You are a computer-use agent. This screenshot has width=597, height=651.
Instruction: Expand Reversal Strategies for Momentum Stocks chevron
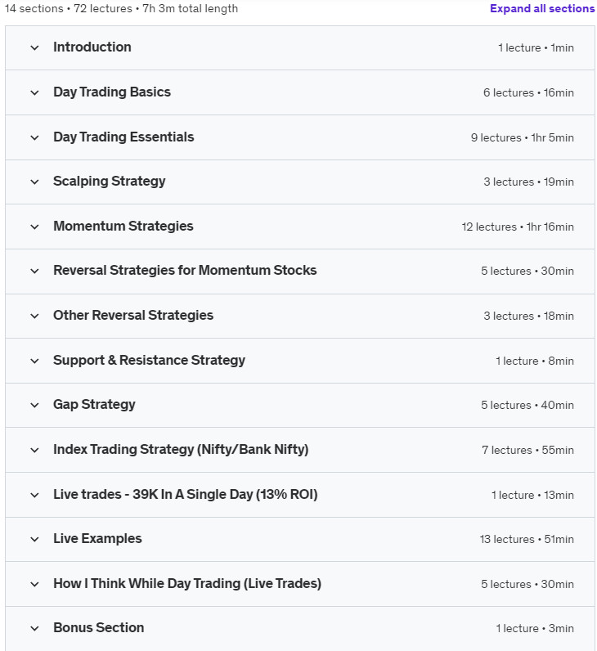coord(35,271)
